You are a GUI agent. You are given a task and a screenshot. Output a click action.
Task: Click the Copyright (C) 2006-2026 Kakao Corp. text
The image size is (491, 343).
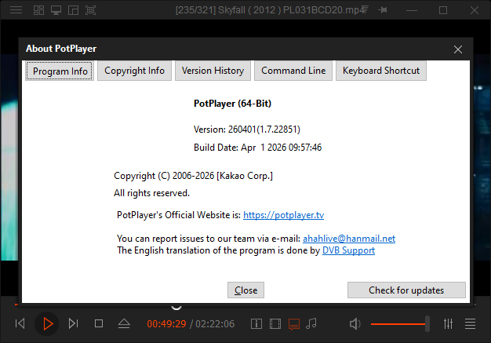[193, 176]
